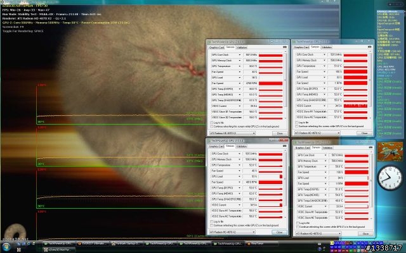Enable Log to file in the lower-right GPU-Z window
406x253 pixels.
298,223
